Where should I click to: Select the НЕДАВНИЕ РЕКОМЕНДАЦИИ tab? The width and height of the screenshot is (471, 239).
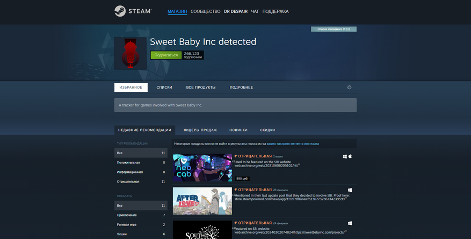(x=144, y=130)
